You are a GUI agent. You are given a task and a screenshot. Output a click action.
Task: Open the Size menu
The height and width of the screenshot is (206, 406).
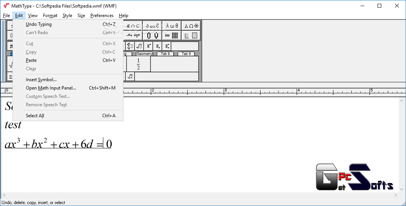pos(81,16)
